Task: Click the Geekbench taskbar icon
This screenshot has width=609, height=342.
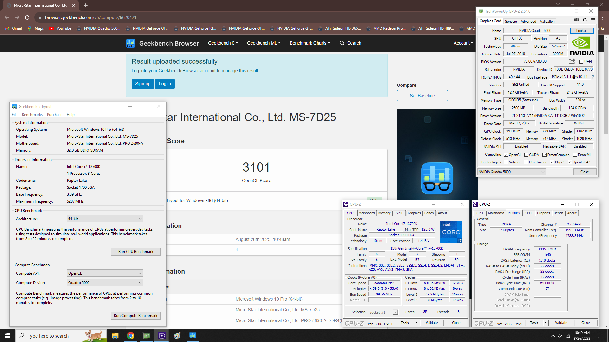Action: click(x=193, y=336)
